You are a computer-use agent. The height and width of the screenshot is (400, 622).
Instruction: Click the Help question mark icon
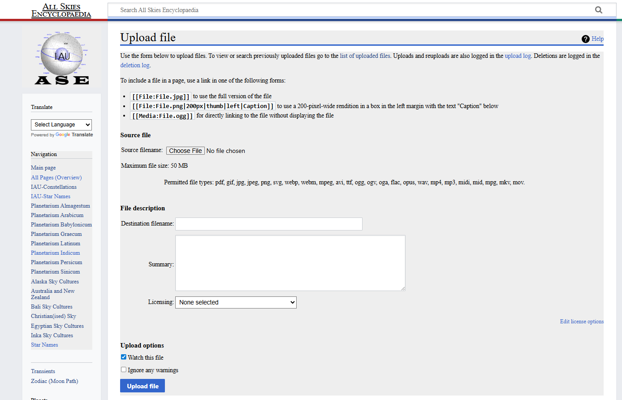[x=585, y=39]
